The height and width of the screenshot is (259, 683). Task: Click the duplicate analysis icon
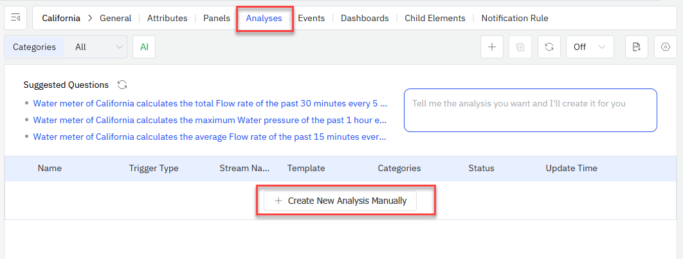[520, 47]
